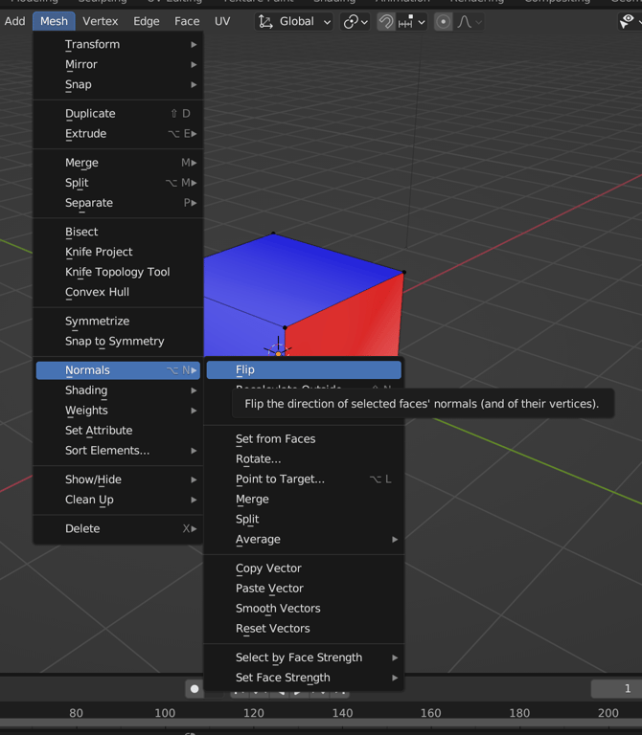Choose Point to Target...

click(x=304, y=479)
